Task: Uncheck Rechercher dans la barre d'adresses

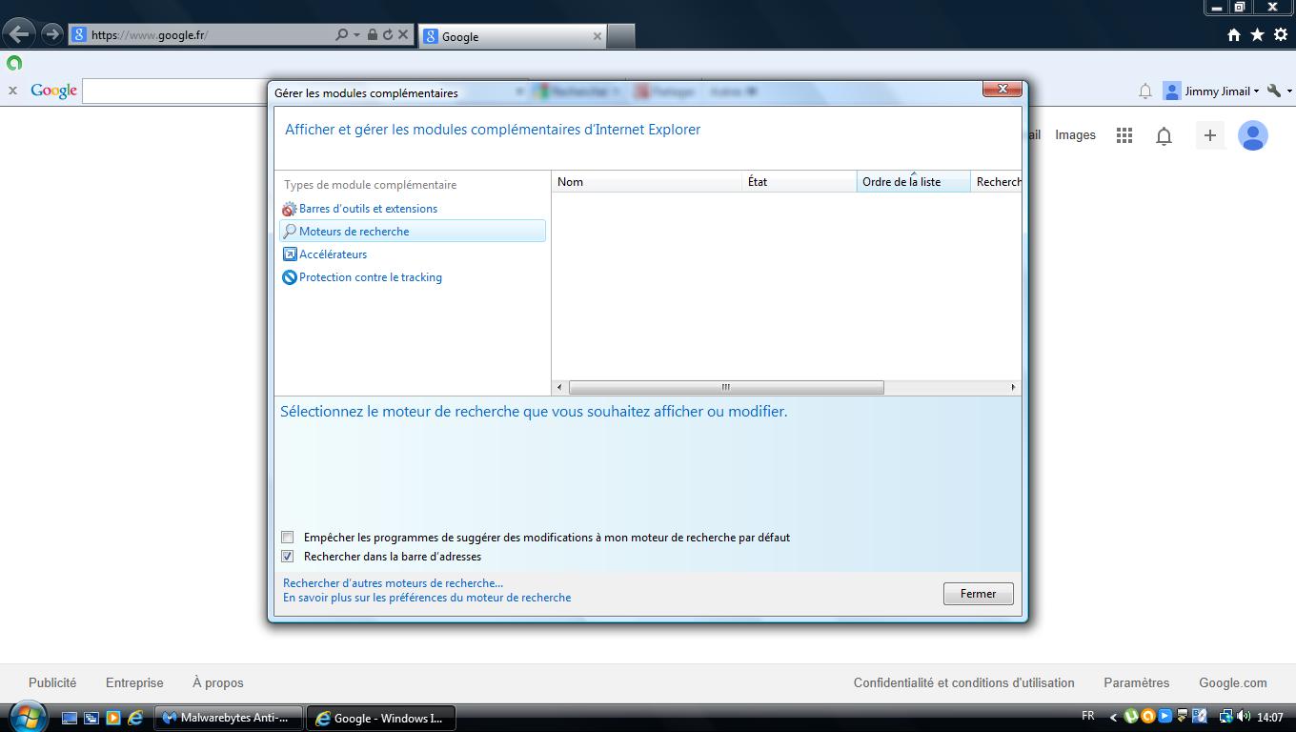Action: (x=288, y=557)
